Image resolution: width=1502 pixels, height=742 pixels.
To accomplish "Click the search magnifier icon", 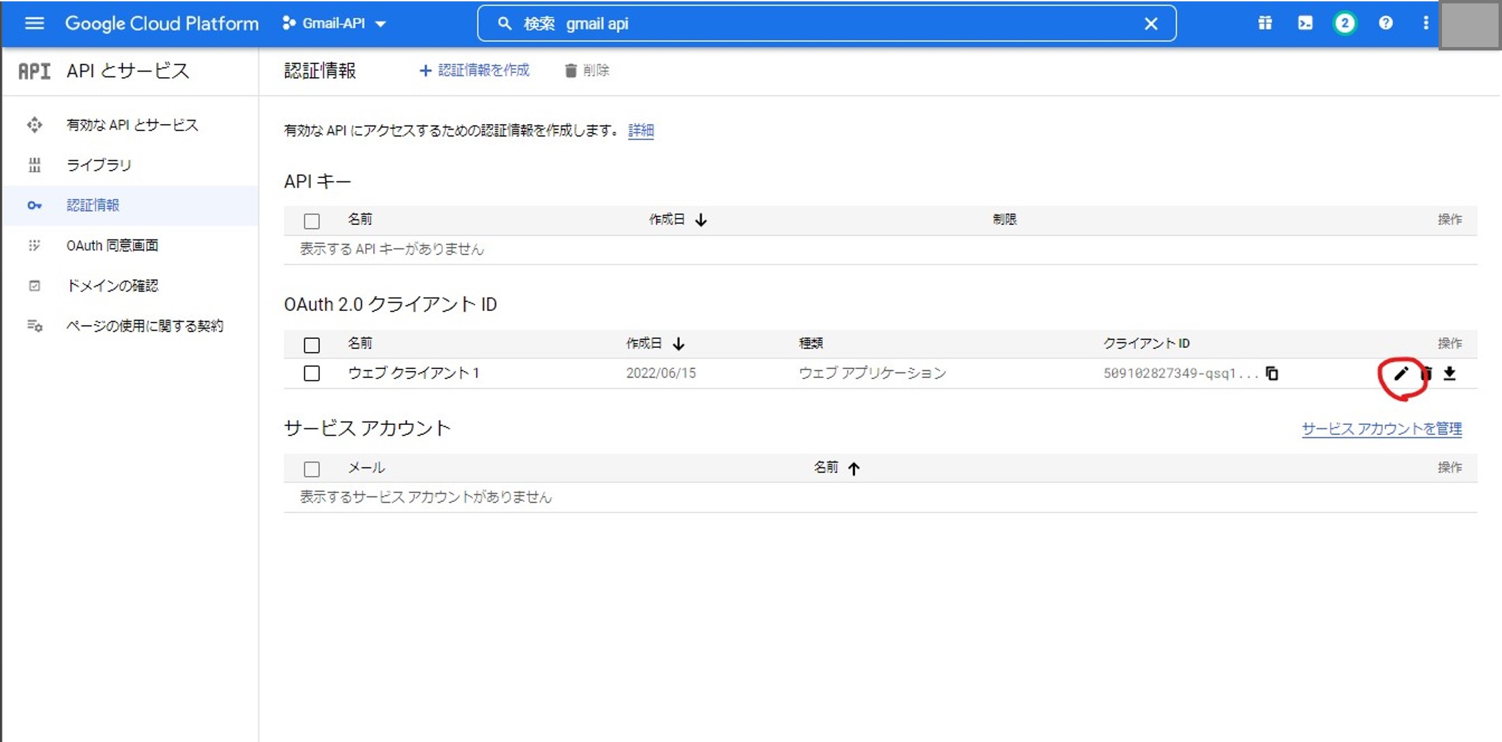I will pos(505,24).
